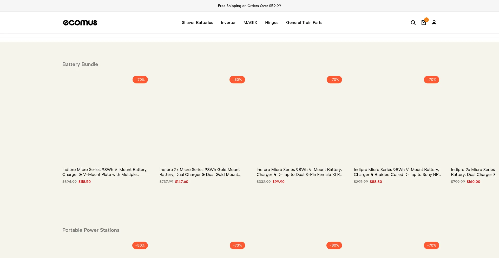499x258 pixels.
Task: Open the Shaver Batteries menu
Action: [197, 23]
